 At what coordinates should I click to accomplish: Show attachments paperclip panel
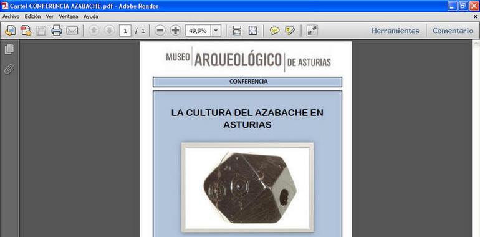[x=9, y=69]
